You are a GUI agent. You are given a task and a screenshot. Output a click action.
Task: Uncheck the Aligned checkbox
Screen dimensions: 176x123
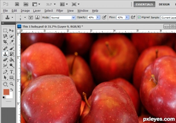(139, 17)
